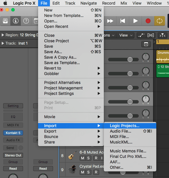Open the Edit menu
The width and height of the screenshot is (169, 178).
point(56,3)
